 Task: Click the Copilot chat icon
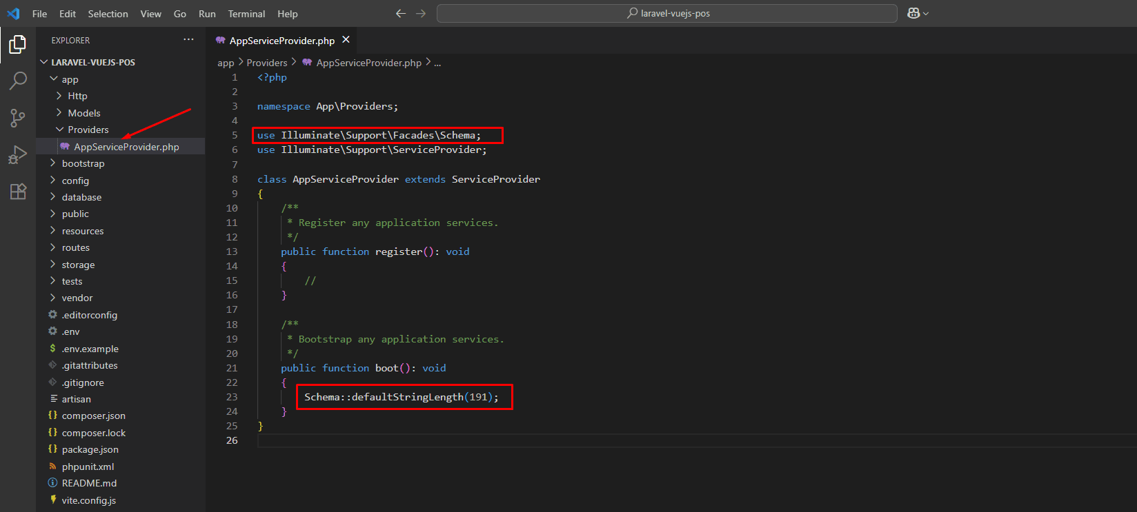[913, 14]
